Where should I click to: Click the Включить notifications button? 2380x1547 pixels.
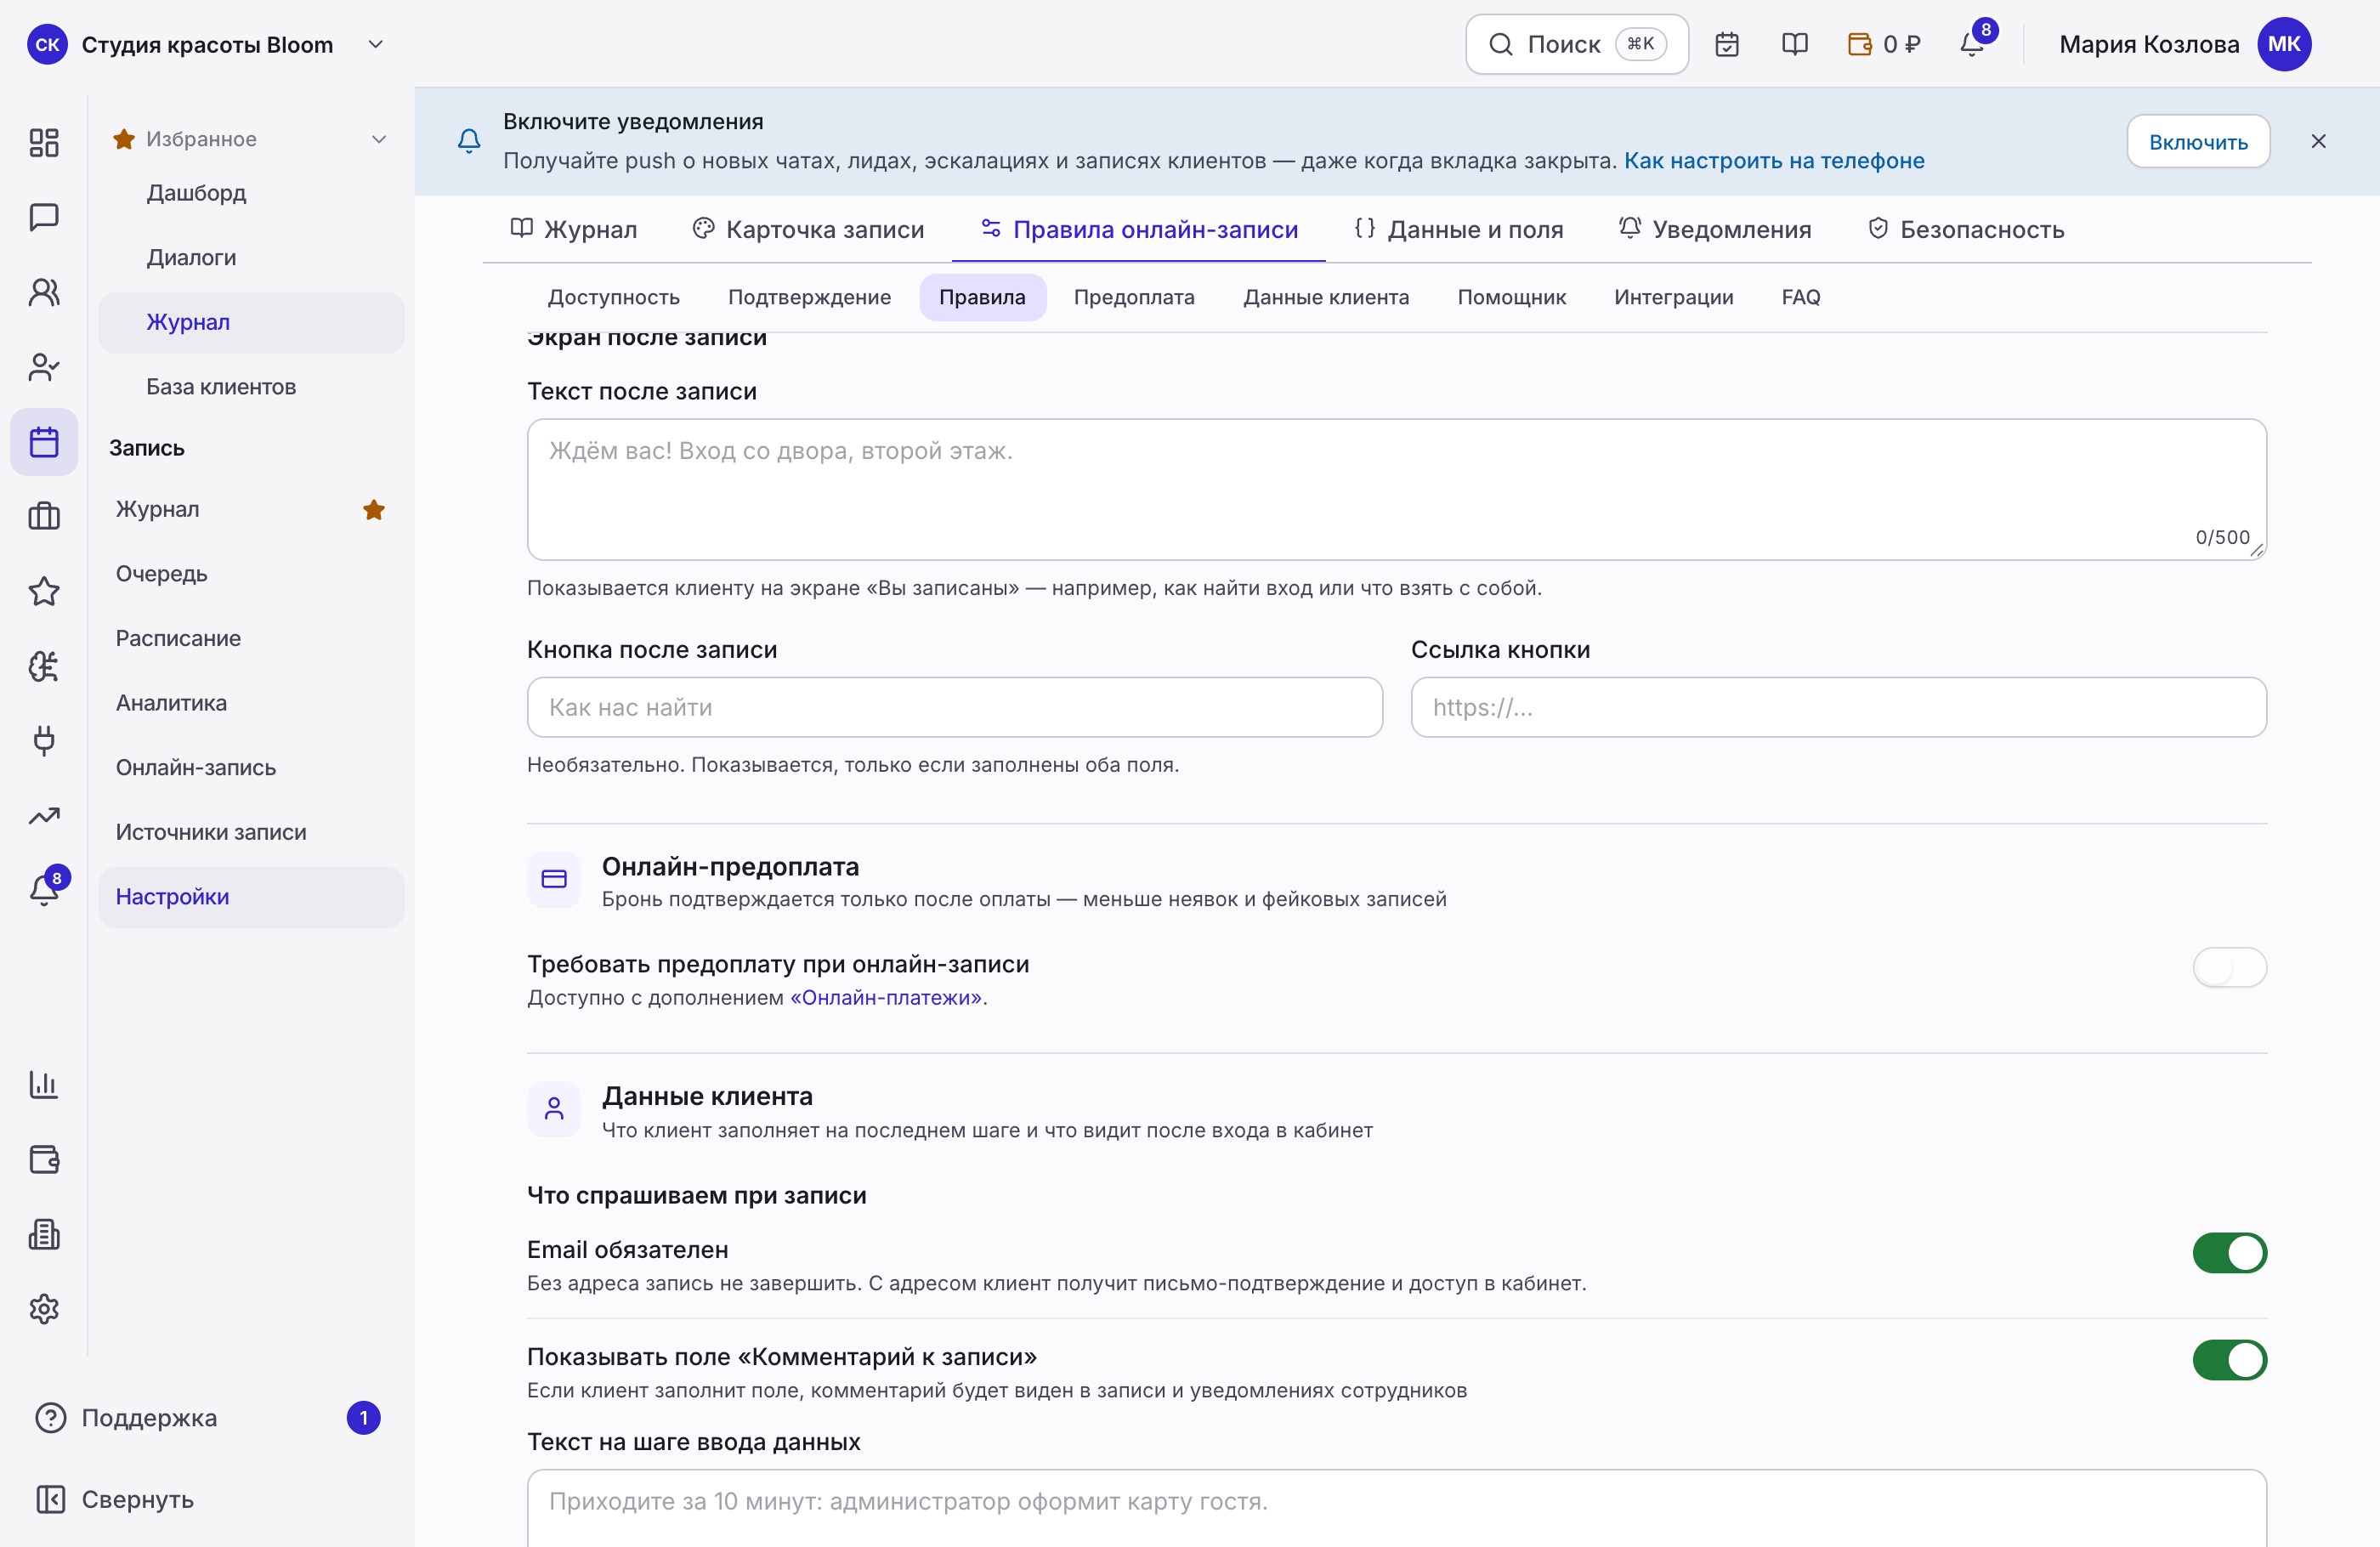point(2198,142)
